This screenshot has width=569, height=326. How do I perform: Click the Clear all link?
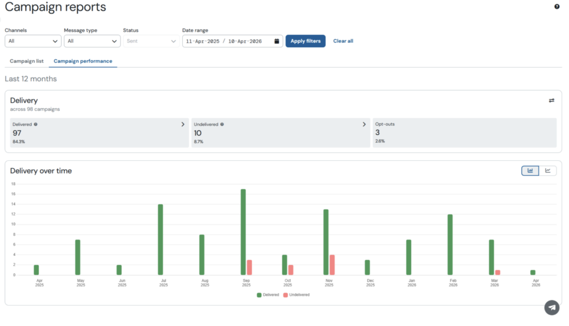click(343, 41)
